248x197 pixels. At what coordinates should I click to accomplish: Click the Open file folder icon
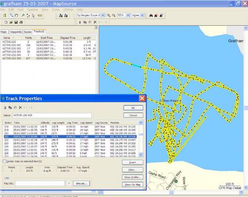coord(11,22)
